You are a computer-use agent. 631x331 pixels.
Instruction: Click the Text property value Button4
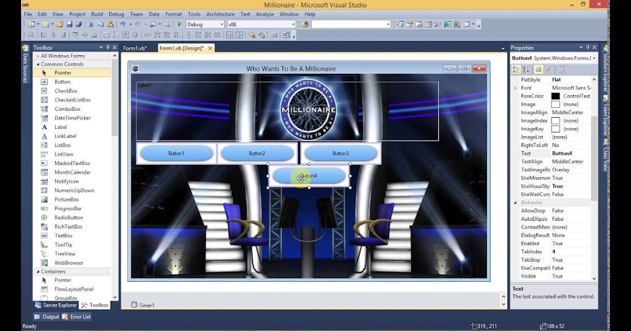click(571, 153)
